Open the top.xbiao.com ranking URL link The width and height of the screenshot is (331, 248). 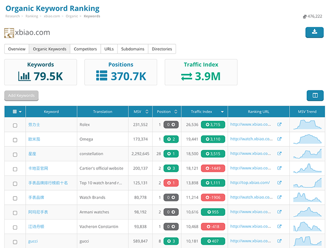[250, 183]
